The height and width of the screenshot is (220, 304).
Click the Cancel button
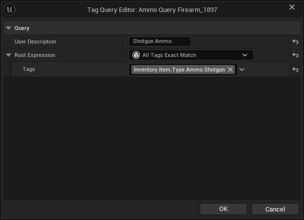pyautogui.click(x=275, y=209)
